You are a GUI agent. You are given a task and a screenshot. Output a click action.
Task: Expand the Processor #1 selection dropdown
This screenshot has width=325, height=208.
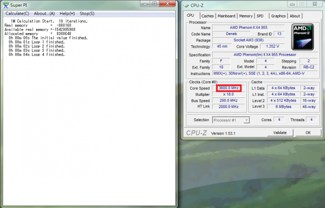point(246,120)
